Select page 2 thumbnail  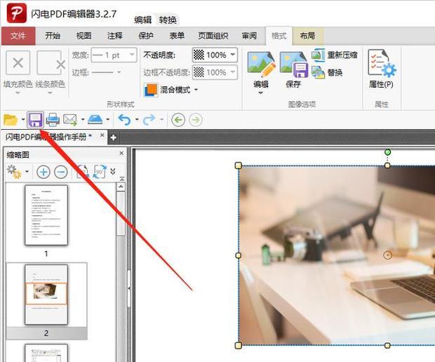pos(46,295)
